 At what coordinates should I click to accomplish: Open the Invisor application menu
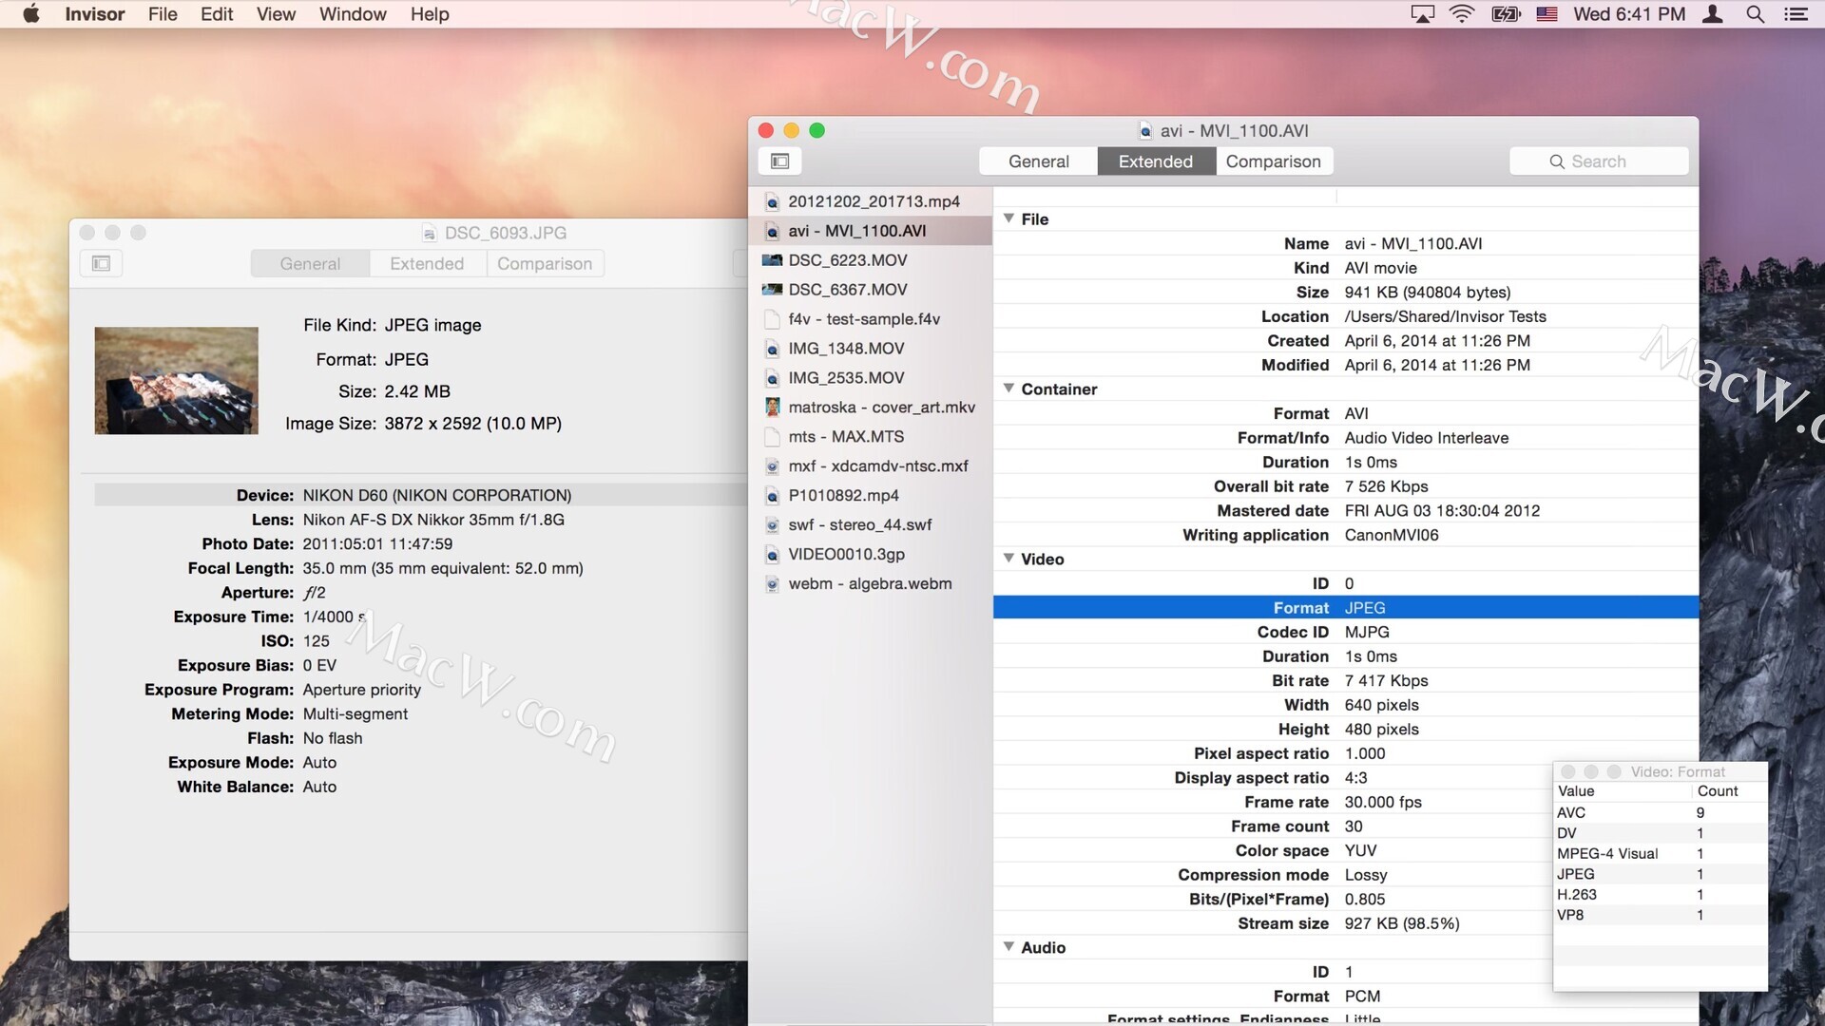click(95, 14)
